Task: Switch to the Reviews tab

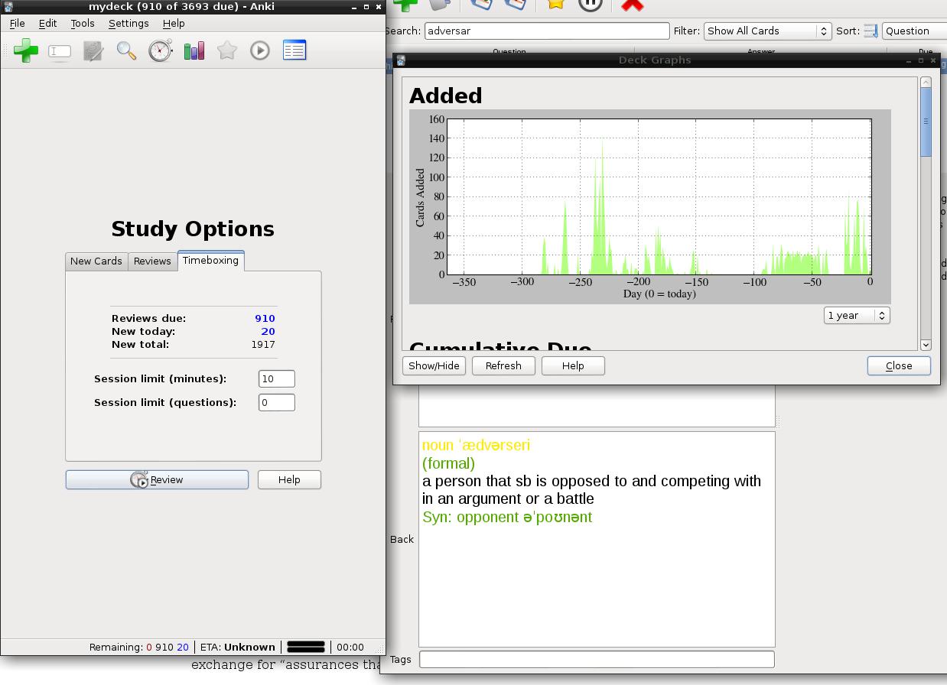Action: tap(152, 261)
